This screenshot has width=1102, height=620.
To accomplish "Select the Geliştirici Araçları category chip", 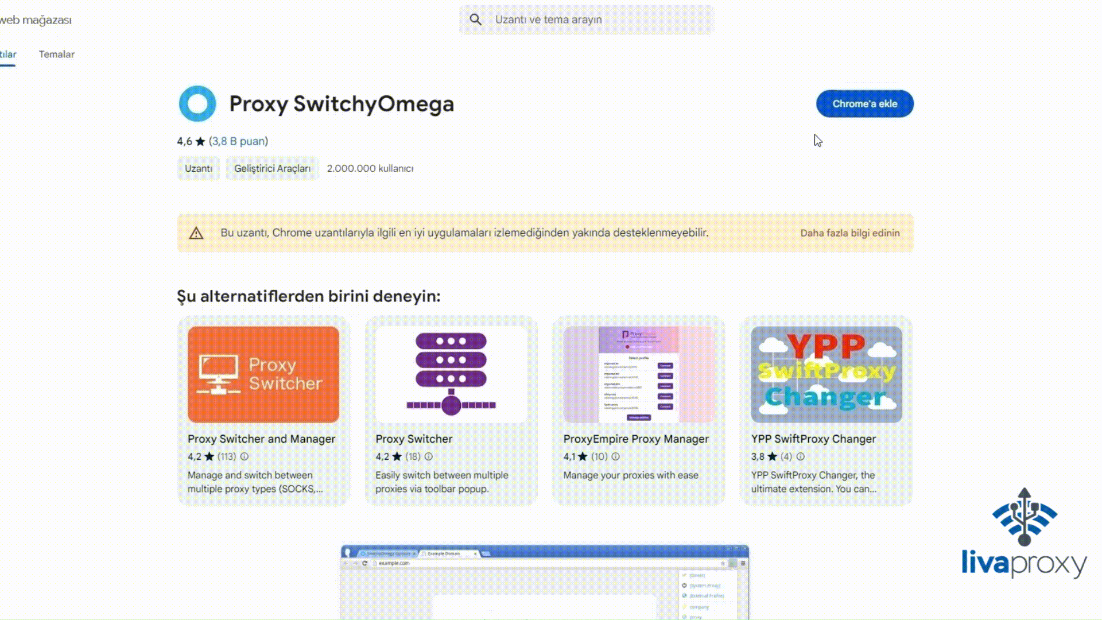I will click(x=272, y=168).
